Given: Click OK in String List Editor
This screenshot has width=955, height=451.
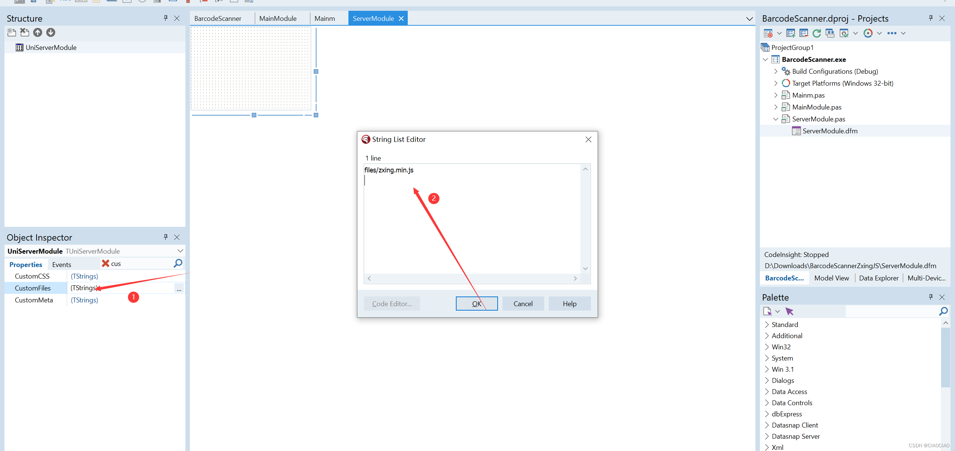Looking at the screenshot, I should pyautogui.click(x=476, y=304).
